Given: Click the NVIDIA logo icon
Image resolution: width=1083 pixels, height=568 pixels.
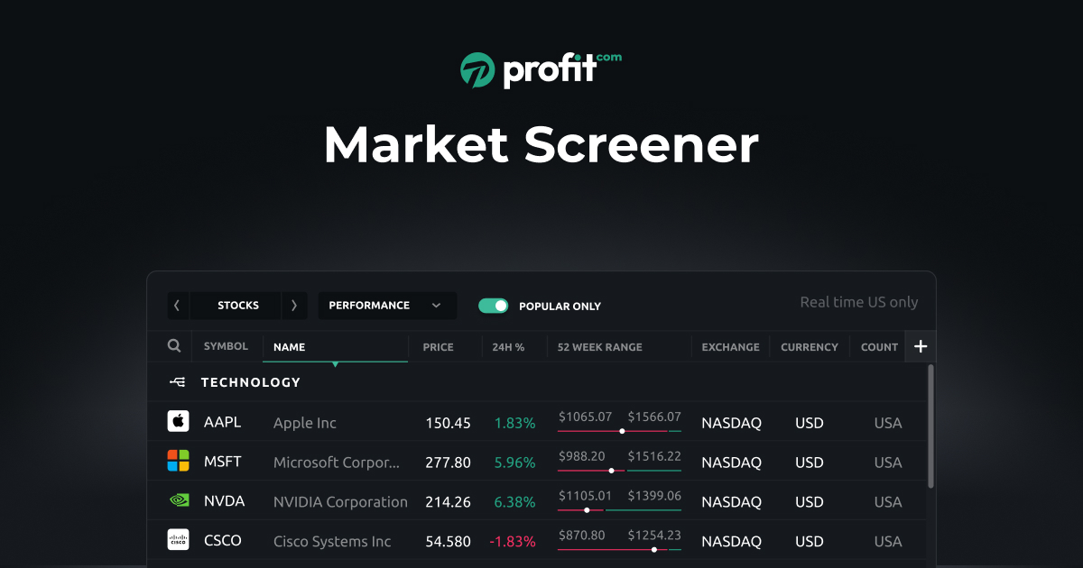Looking at the screenshot, I should (178, 500).
